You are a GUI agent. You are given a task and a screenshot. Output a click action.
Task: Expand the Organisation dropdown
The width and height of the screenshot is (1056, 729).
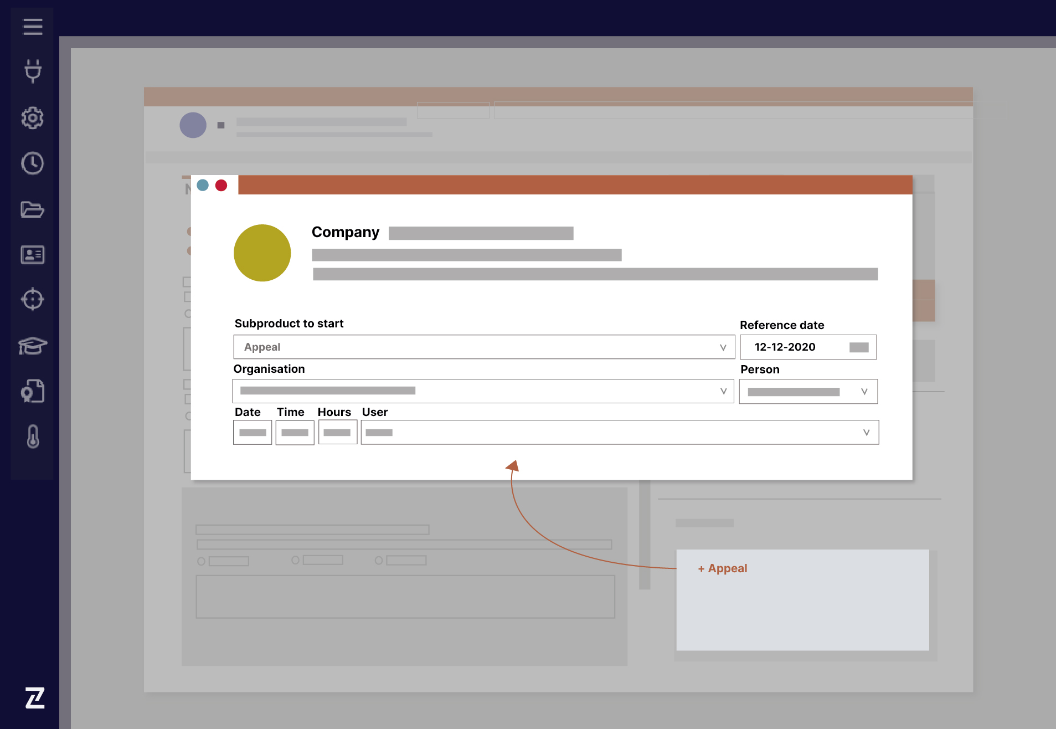coord(483,391)
